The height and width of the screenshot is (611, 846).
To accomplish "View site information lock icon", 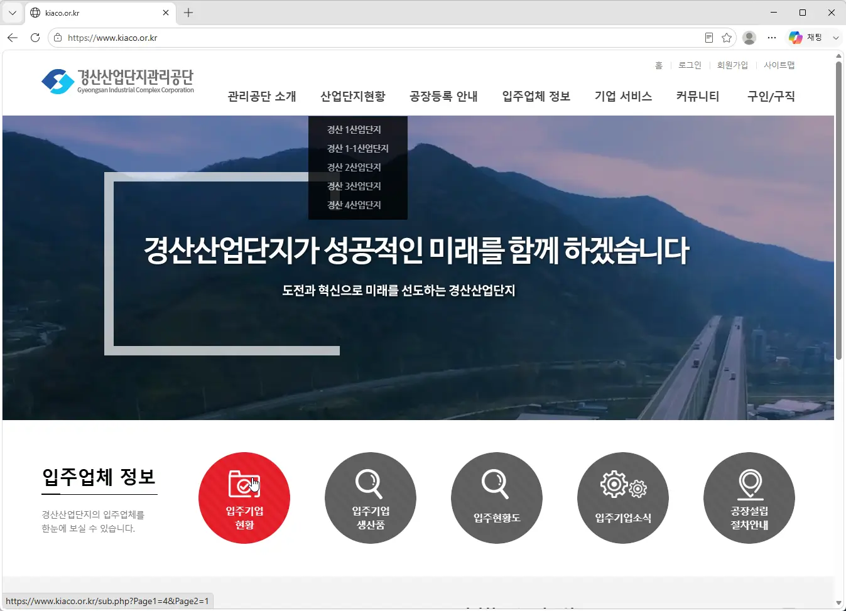I will pyautogui.click(x=58, y=38).
